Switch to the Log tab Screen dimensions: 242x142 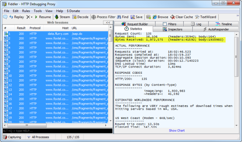196,24
